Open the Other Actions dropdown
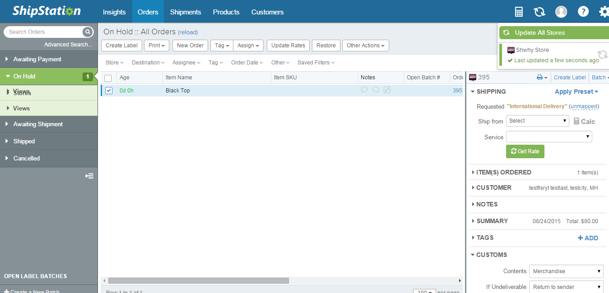Image resolution: width=609 pixels, height=293 pixels. tap(366, 46)
